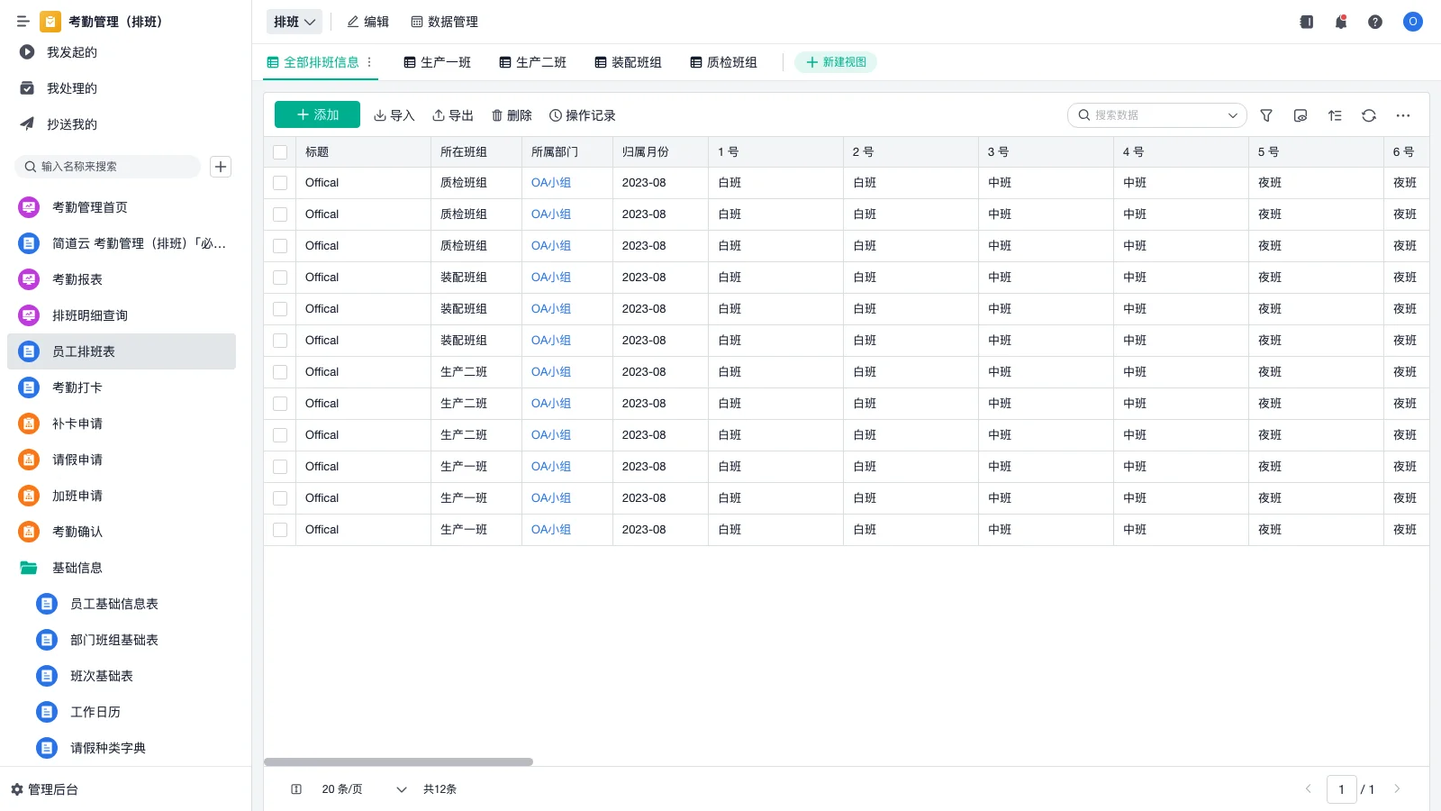Click the 搜索数据 search input
This screenshot has height=811, width=1441.
pyautogui.click(x=1156, y=115)
